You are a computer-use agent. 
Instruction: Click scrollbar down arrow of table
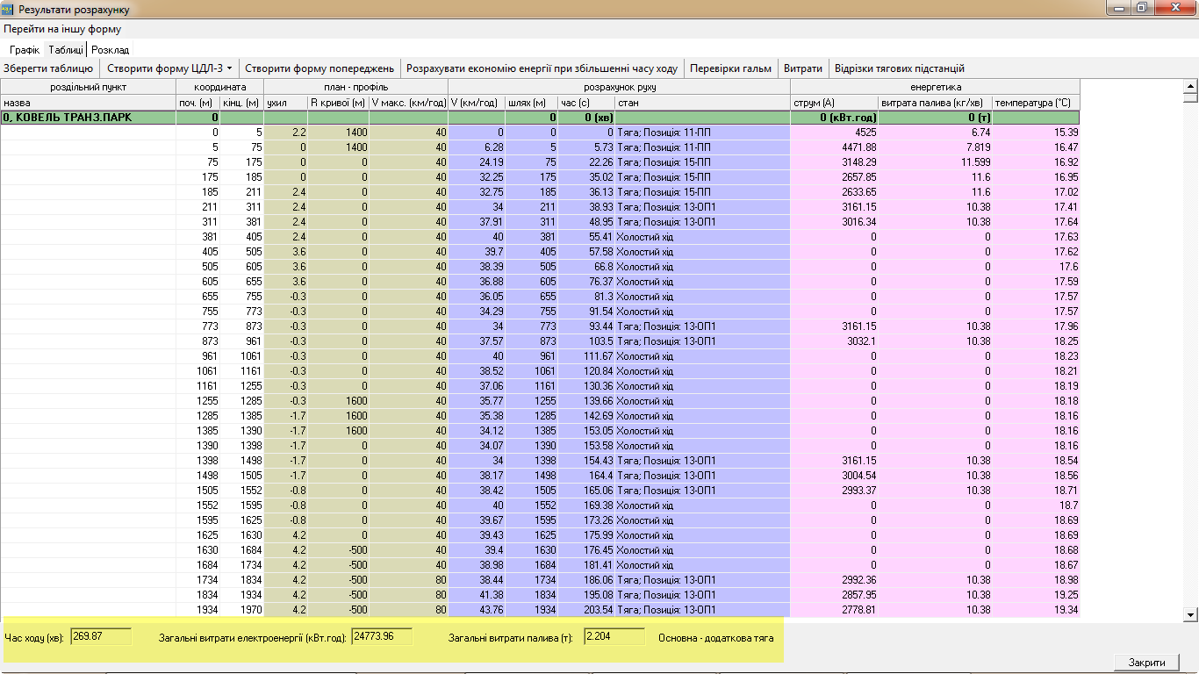(x=1190, y=615)
